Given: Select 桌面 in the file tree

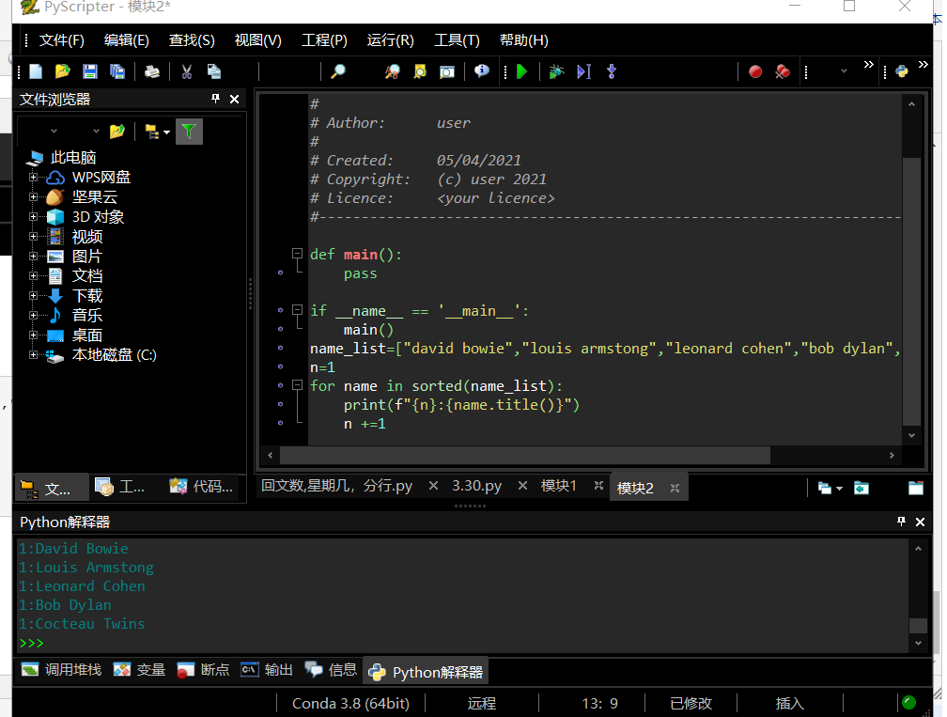Looking at the screenshot, I should (x=87, y=335).
